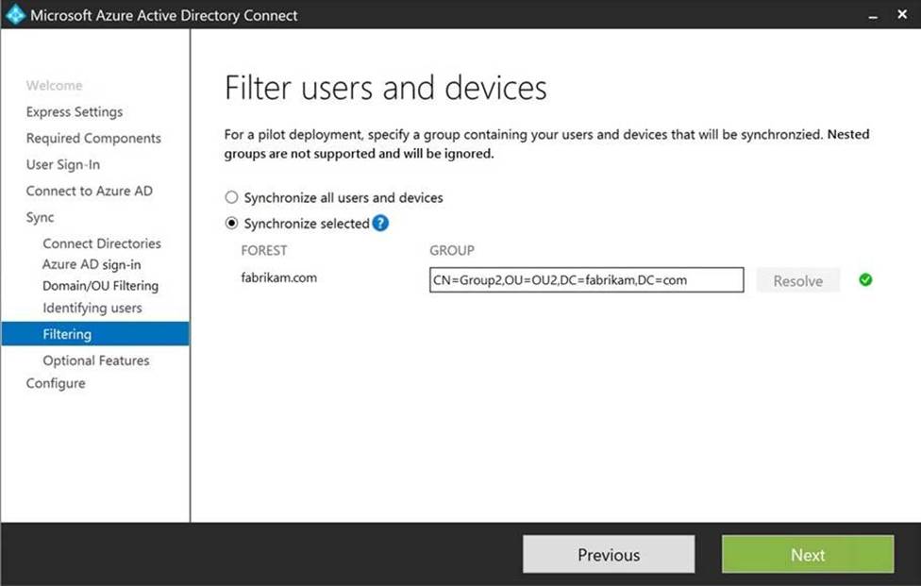The width and height of the screenshot is (921, 586).
Task: Open Optional Features sub-step
Action: [96, 360]
